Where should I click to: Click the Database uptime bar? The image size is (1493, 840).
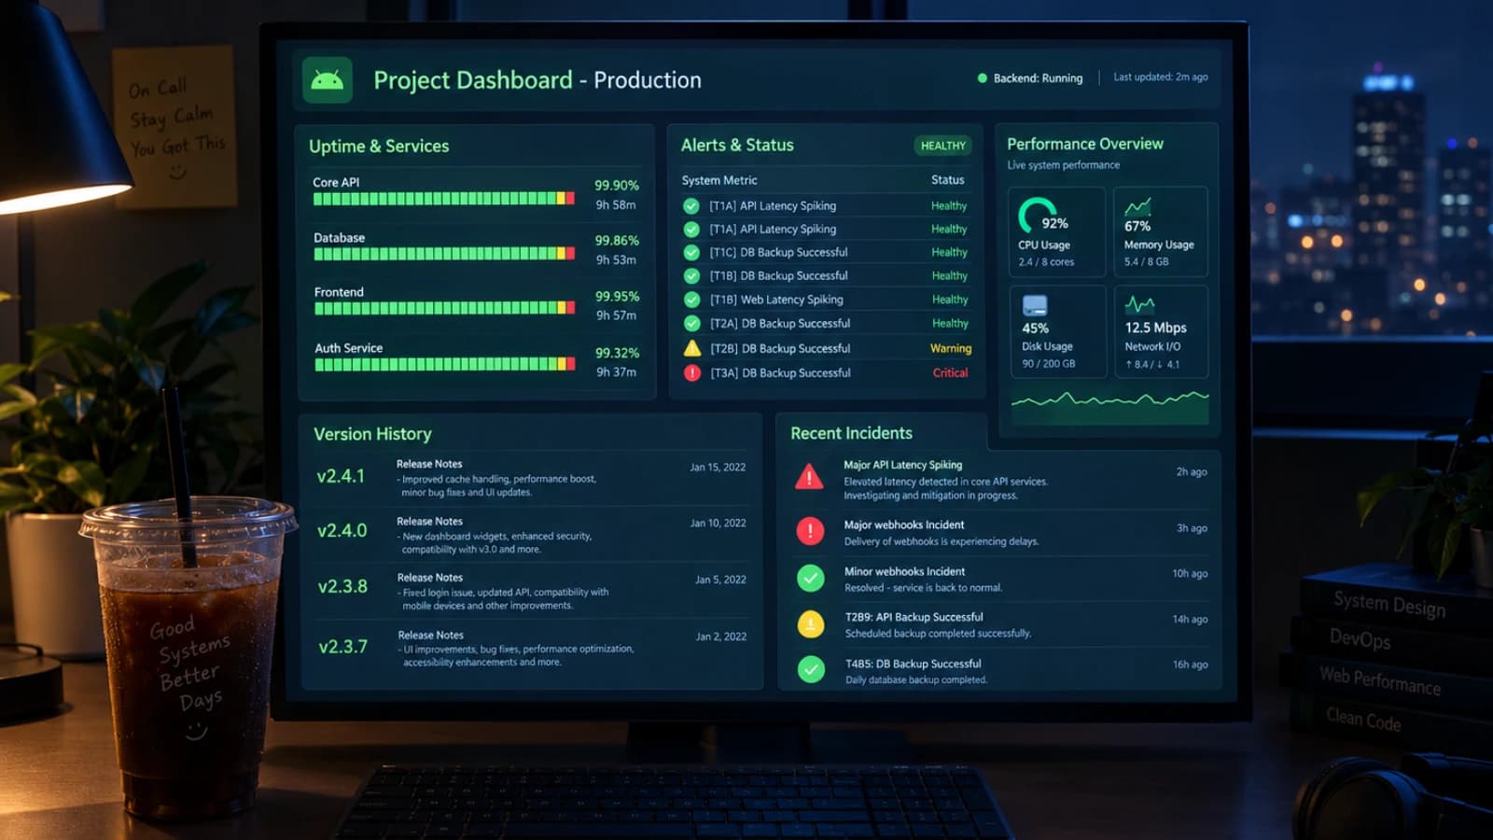pos(444,254)
